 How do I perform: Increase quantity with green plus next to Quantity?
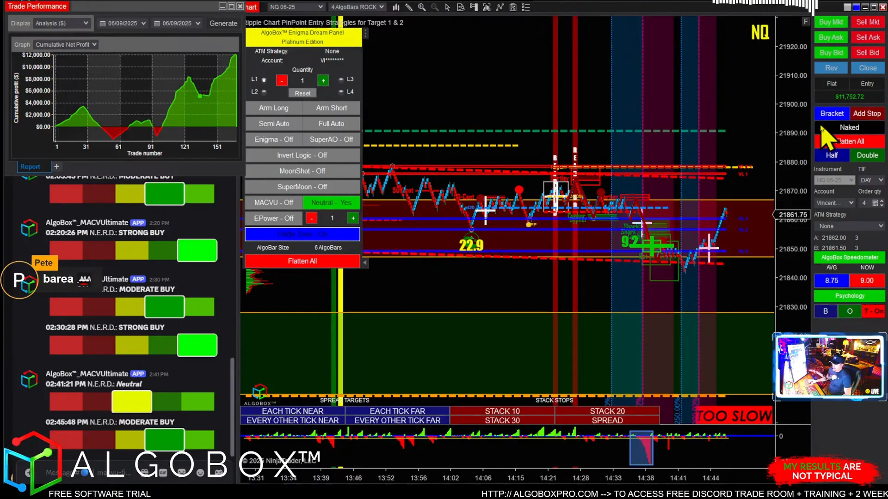(323, 80)
